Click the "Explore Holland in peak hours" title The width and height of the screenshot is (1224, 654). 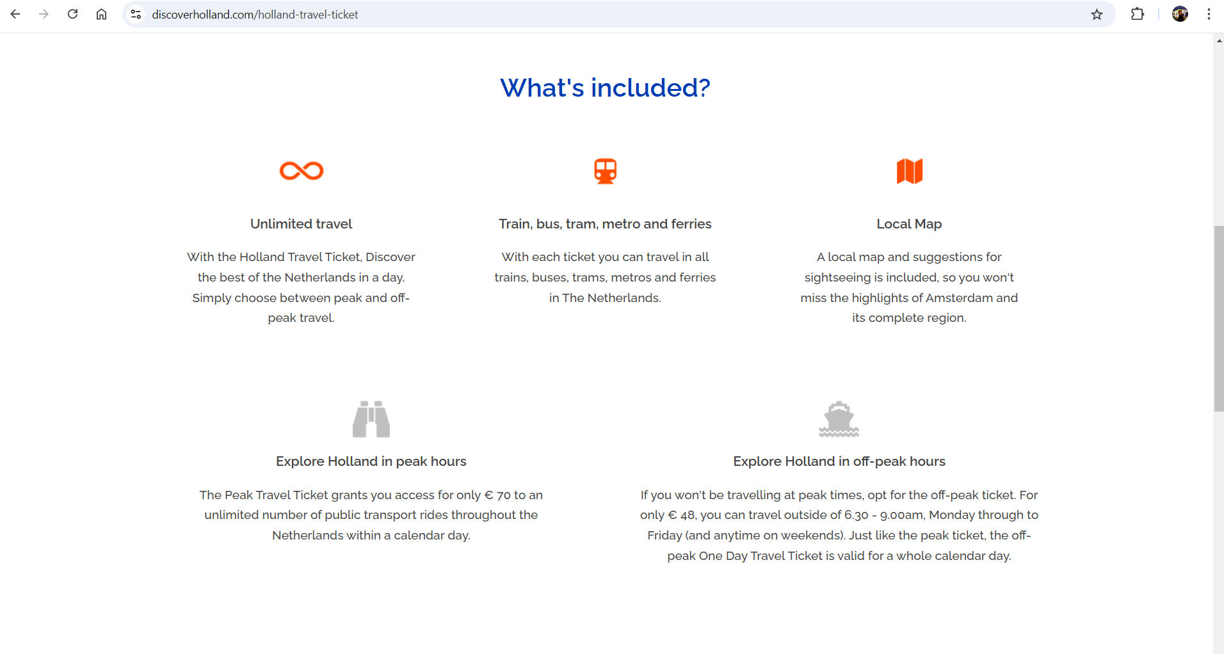click(x=371, y=461)
